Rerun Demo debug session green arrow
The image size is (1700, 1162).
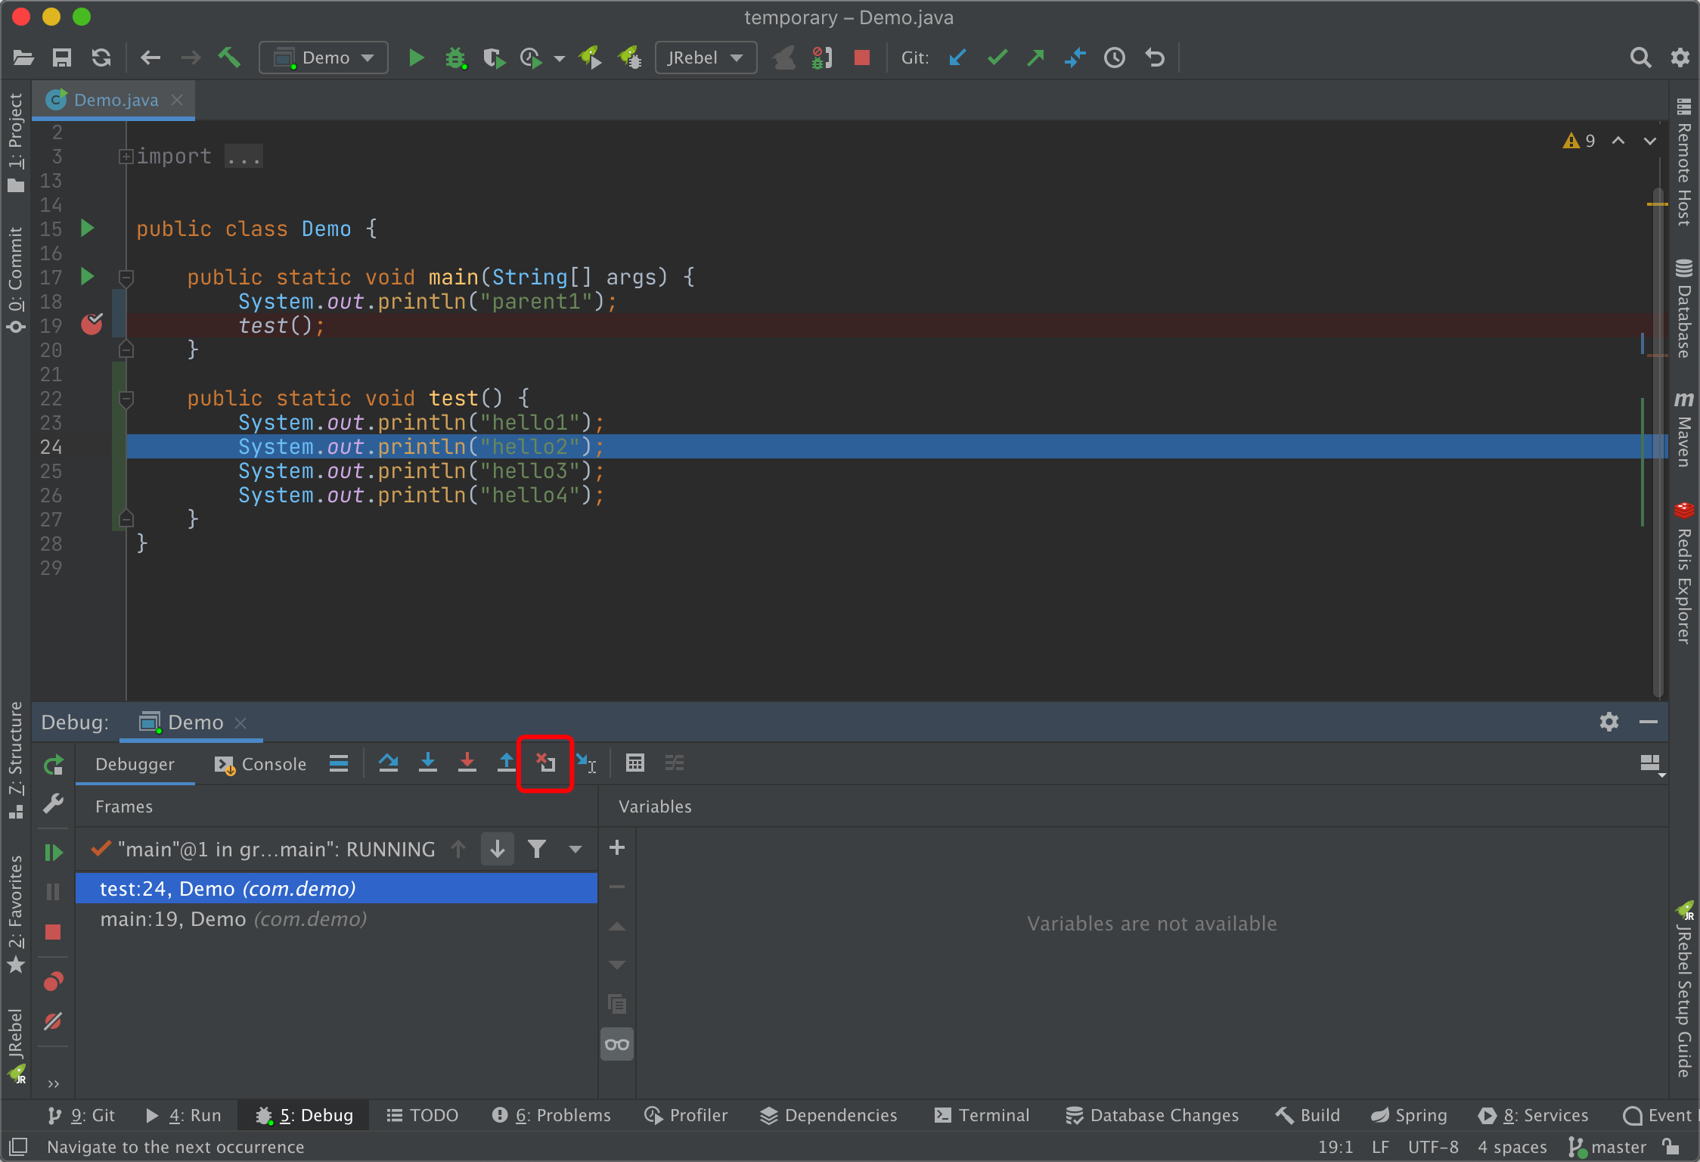tap(53, 765)
